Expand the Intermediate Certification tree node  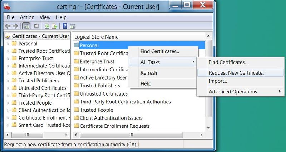[8, 66]
